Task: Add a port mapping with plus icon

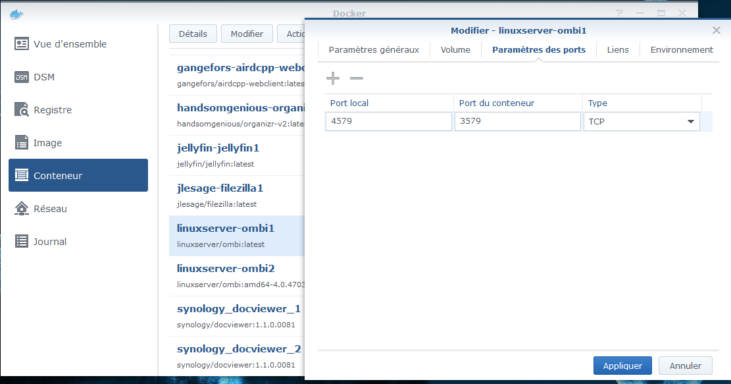Action: click(333, 78)
